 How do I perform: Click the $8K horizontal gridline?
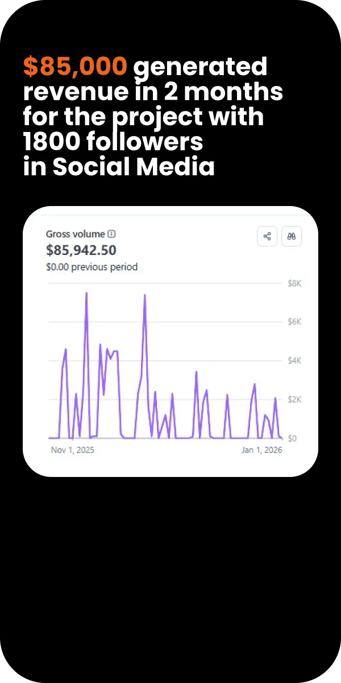coord(165,283)
